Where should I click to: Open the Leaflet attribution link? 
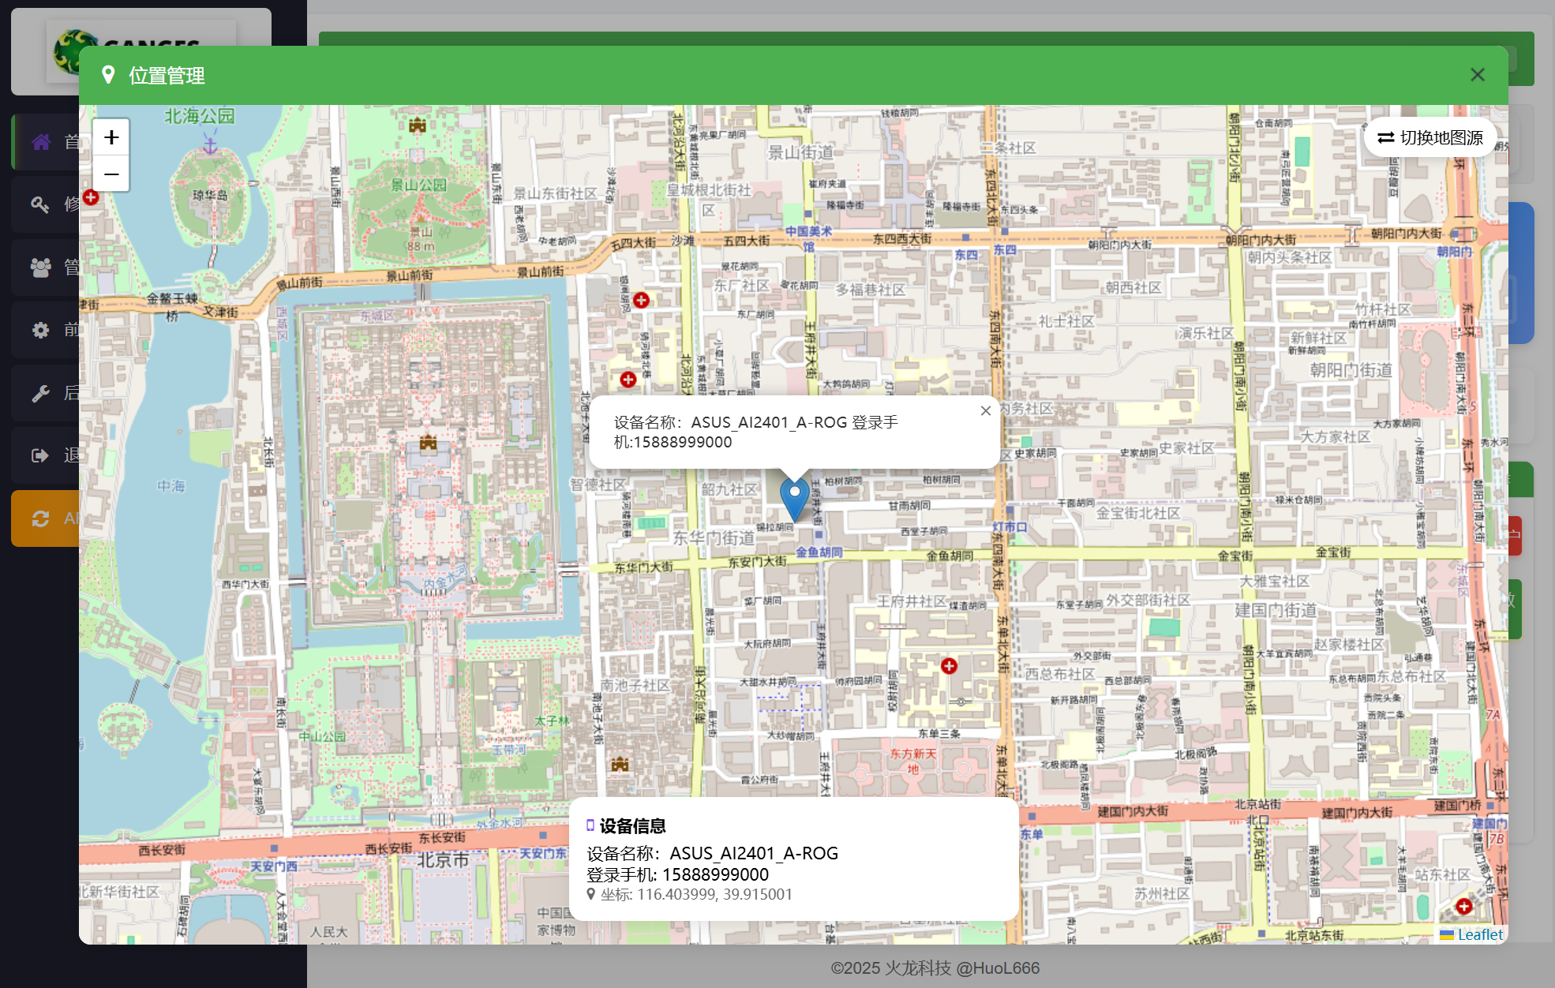1479,934
